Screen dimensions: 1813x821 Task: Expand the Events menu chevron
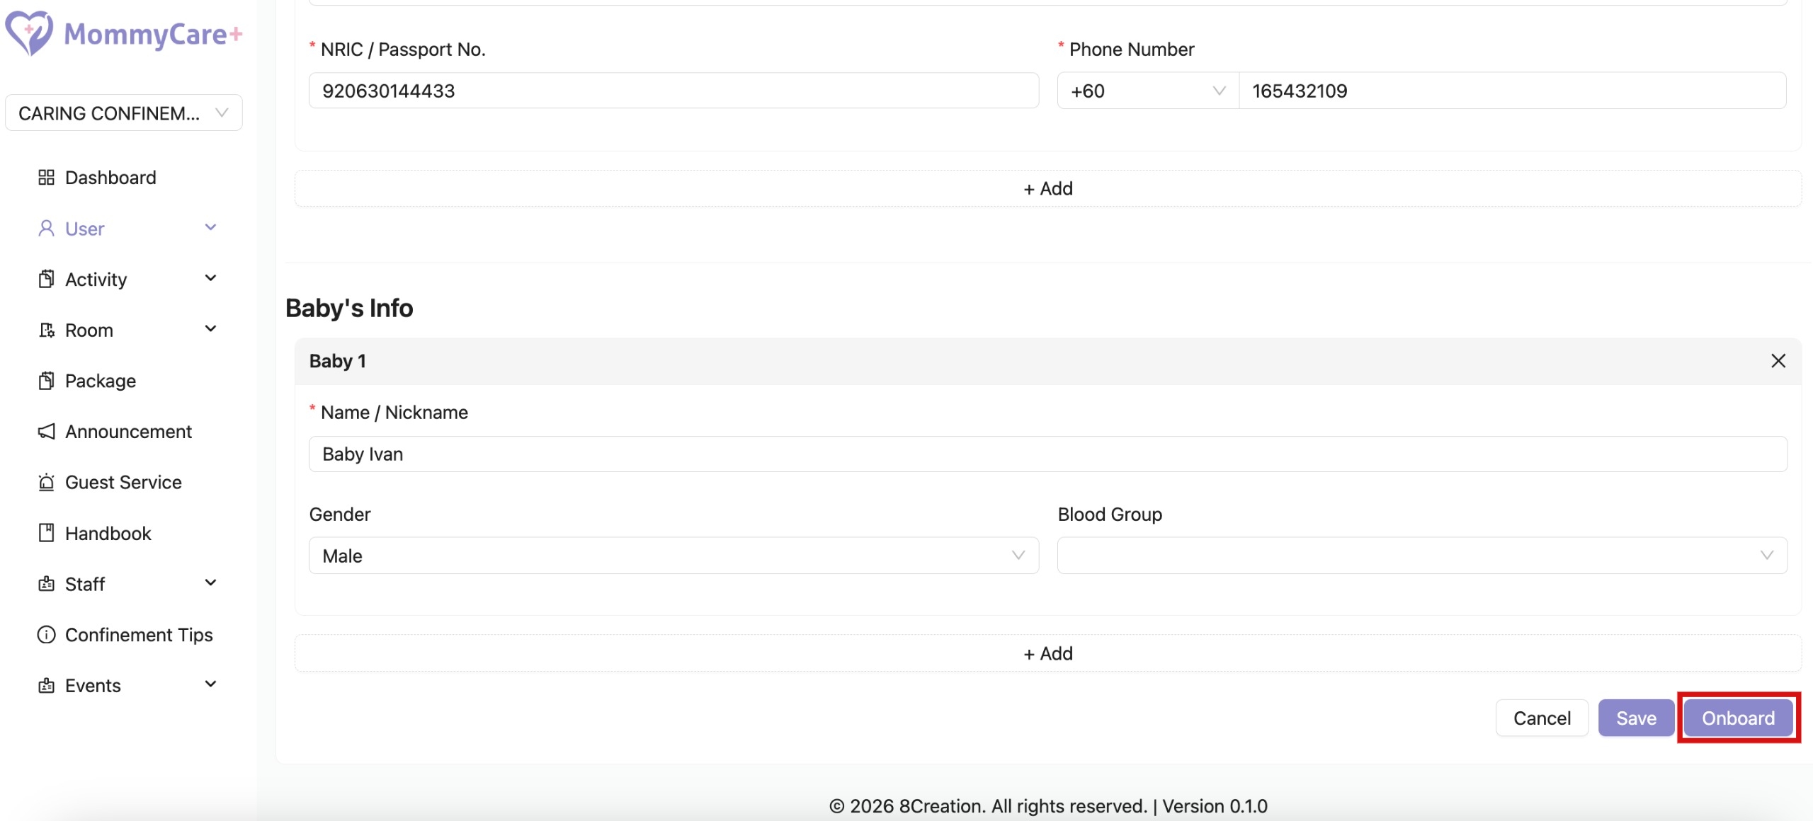pos(210,685)
